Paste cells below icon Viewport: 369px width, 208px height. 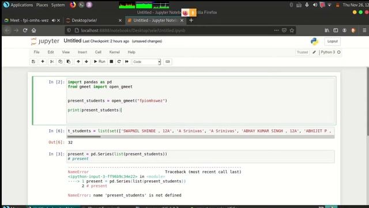click(x=69, y=62)
